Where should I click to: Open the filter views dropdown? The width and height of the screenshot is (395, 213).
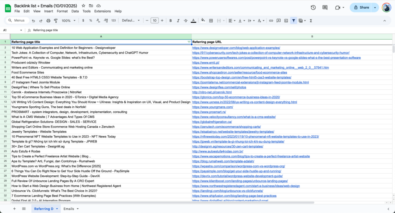click(302, 21)
